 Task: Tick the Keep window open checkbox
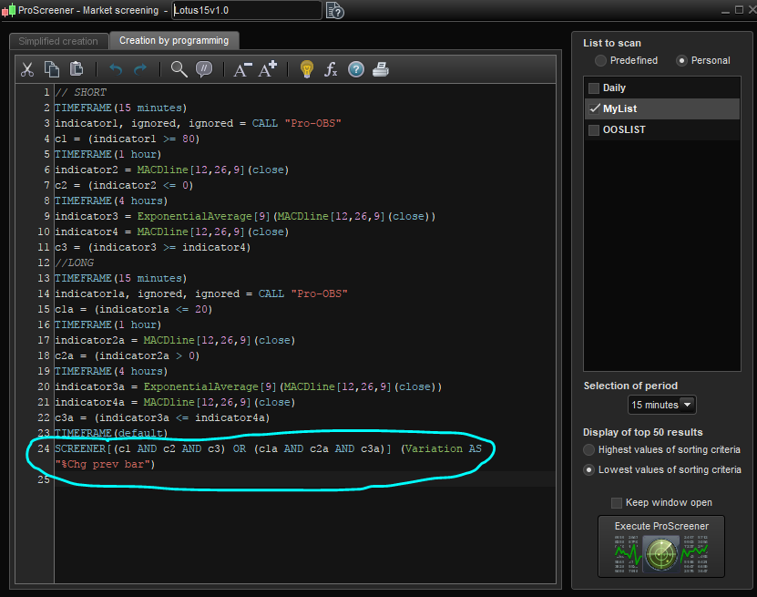[617, 503]
